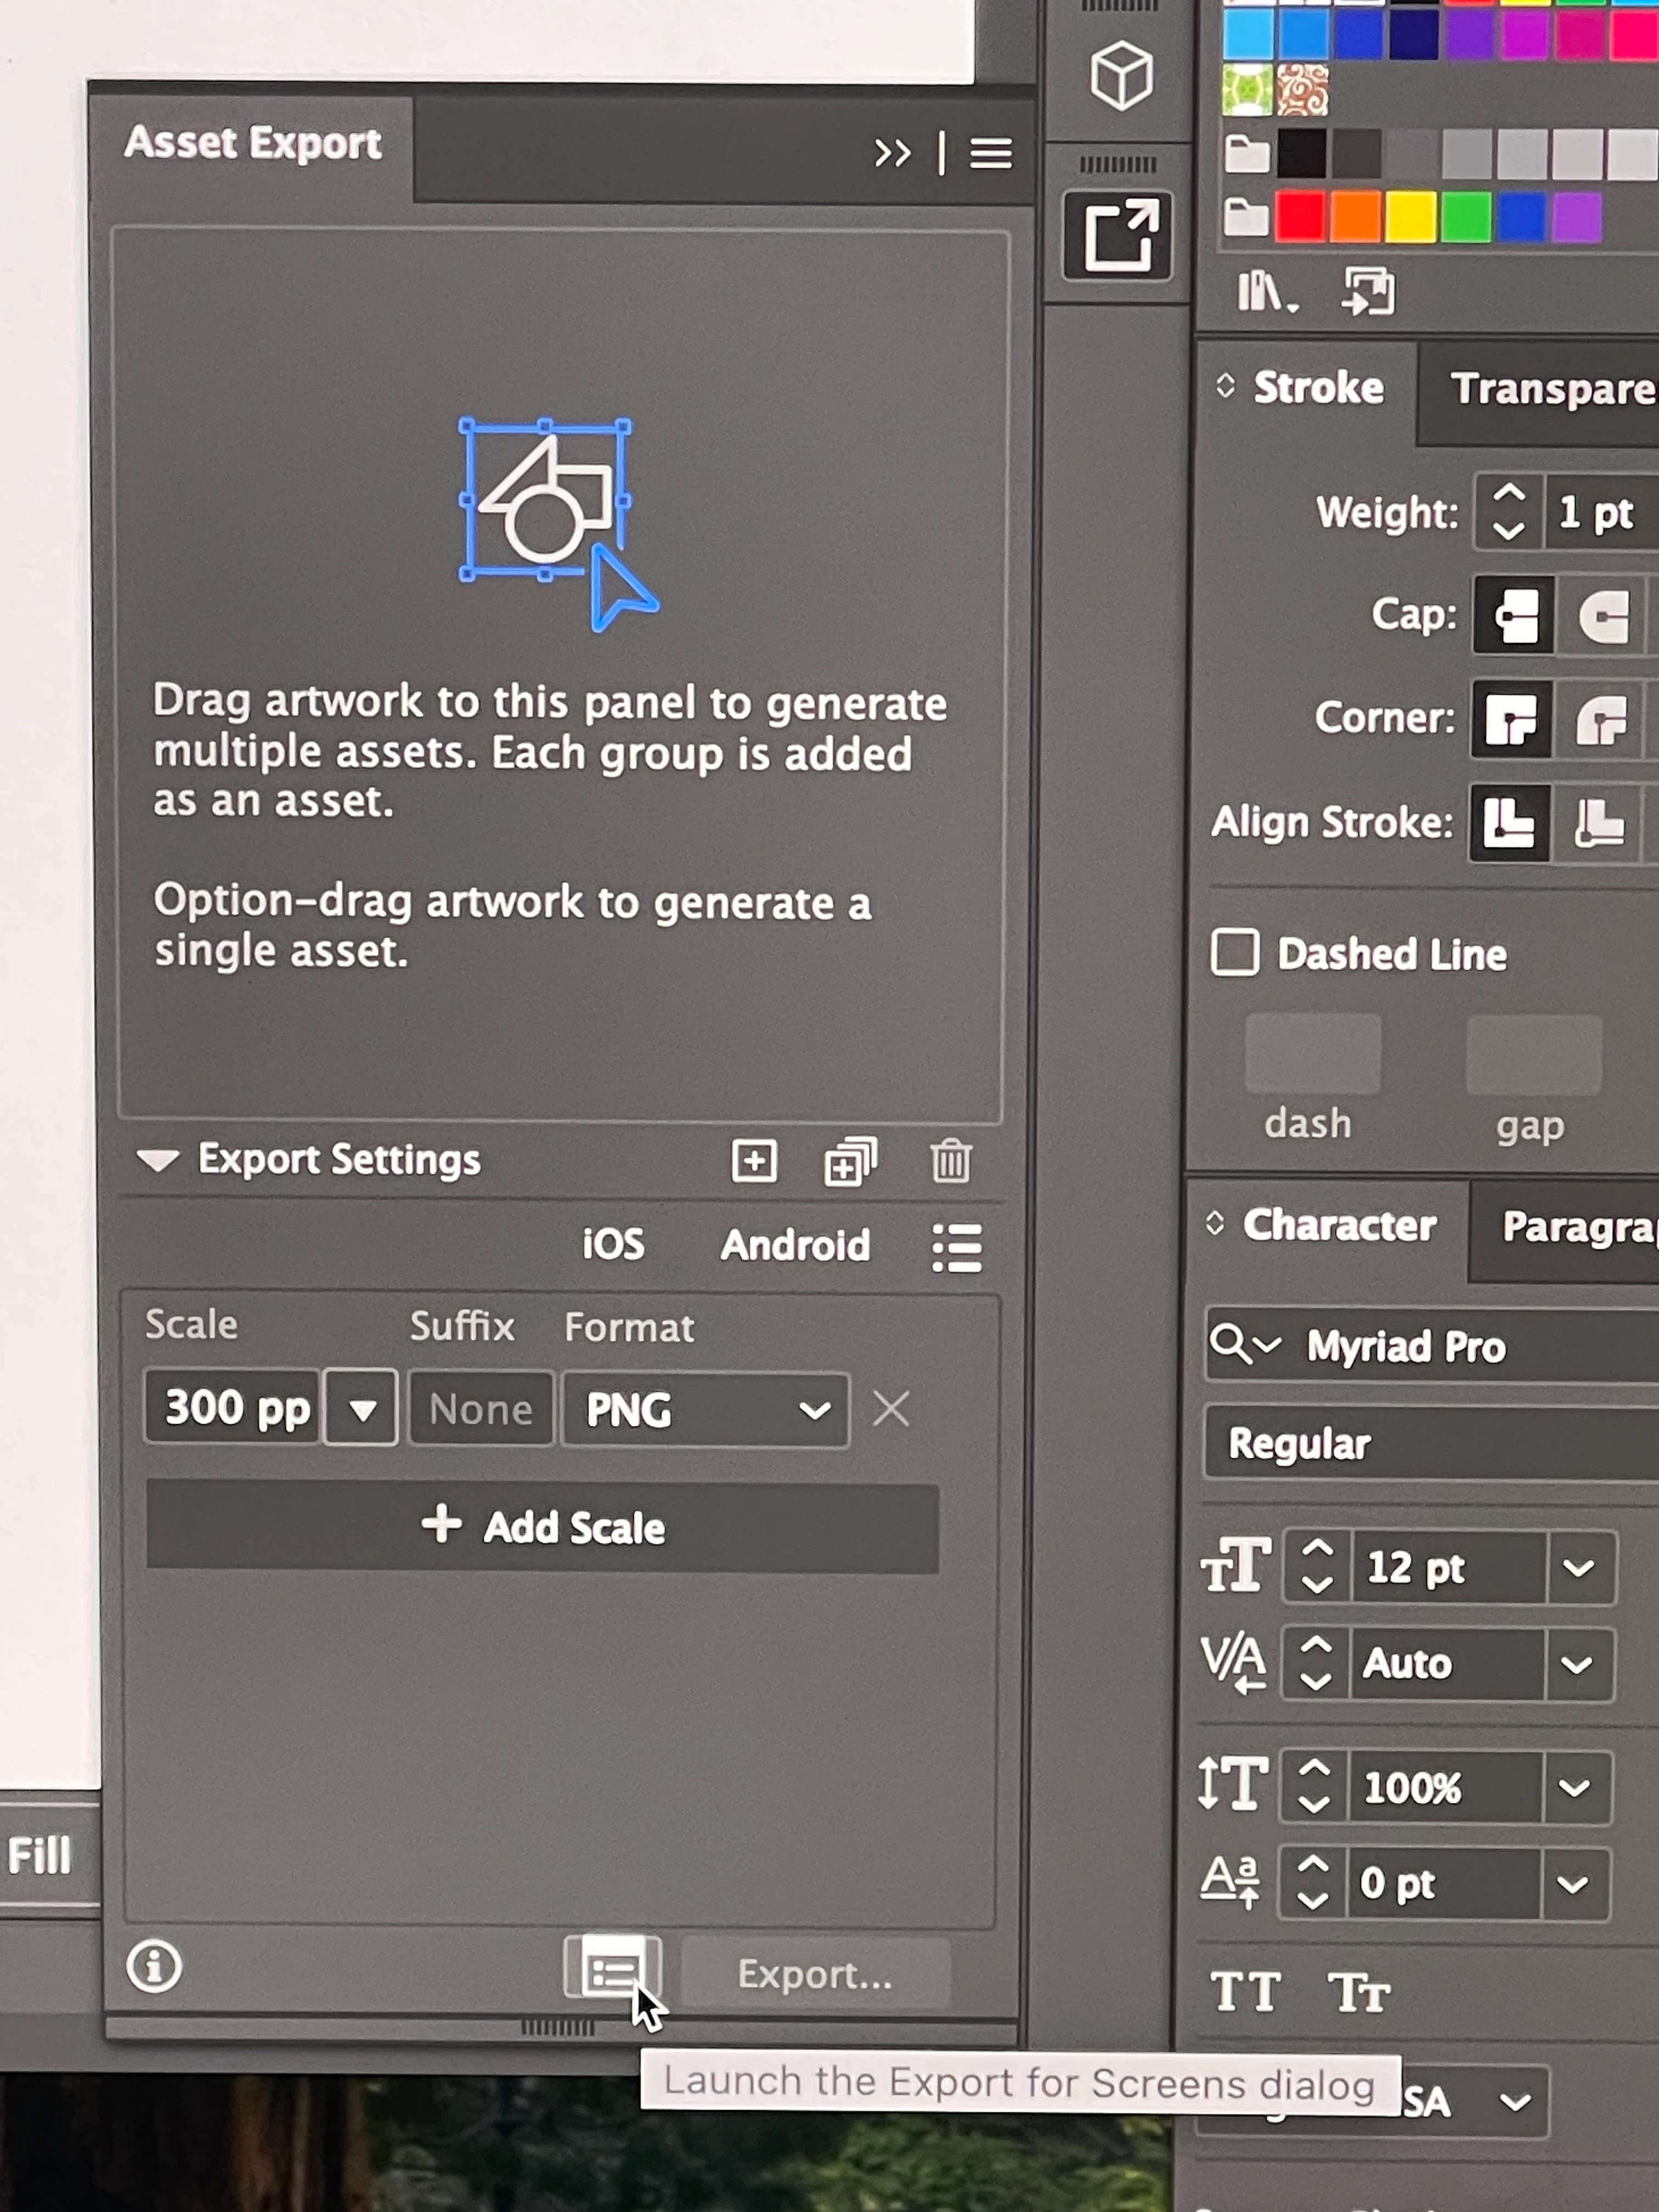
Task: Click the info icon in Asset Export
Action: click(154, 1967)
